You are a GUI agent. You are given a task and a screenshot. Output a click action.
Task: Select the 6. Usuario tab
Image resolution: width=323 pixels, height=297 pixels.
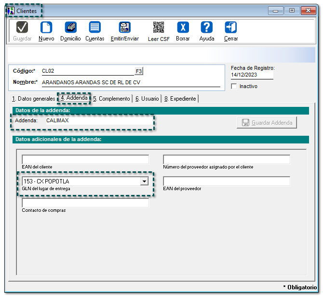(147, 99)
